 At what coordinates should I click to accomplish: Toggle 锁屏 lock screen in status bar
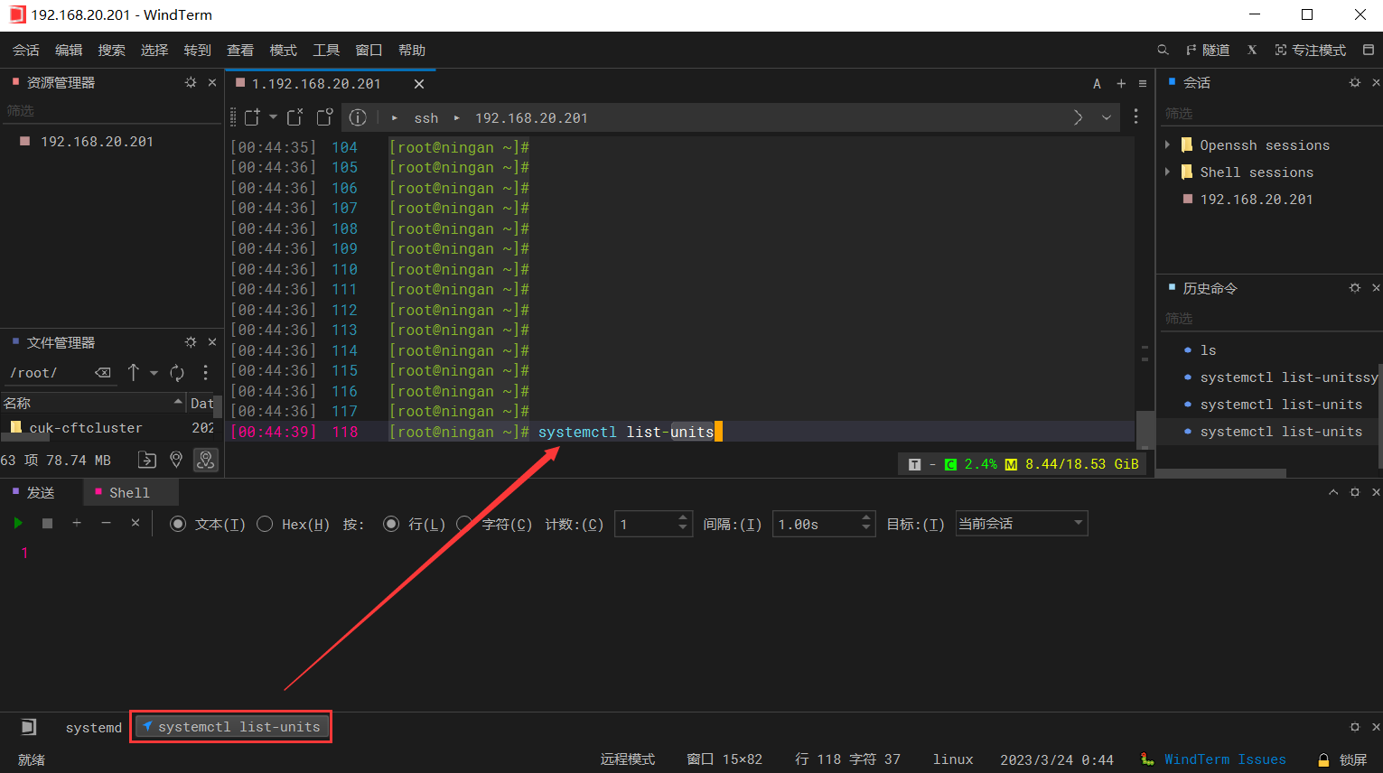(x=1343, y=759)
